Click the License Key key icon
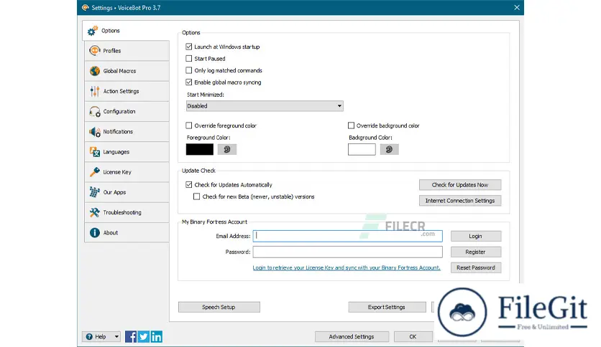 tap(95, 172)
